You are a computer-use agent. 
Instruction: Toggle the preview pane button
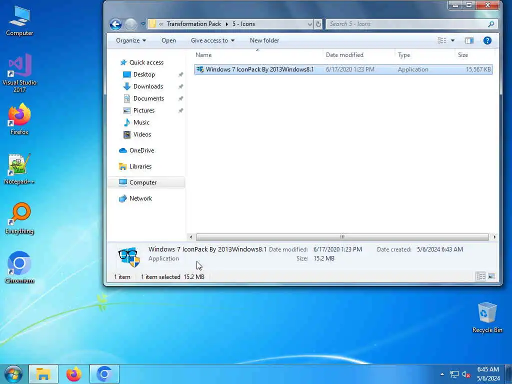469,40
